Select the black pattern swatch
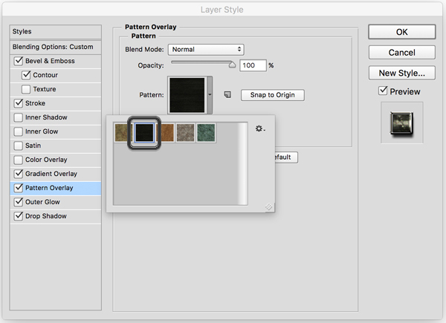446x323 pixels. [x=143, y=133]
